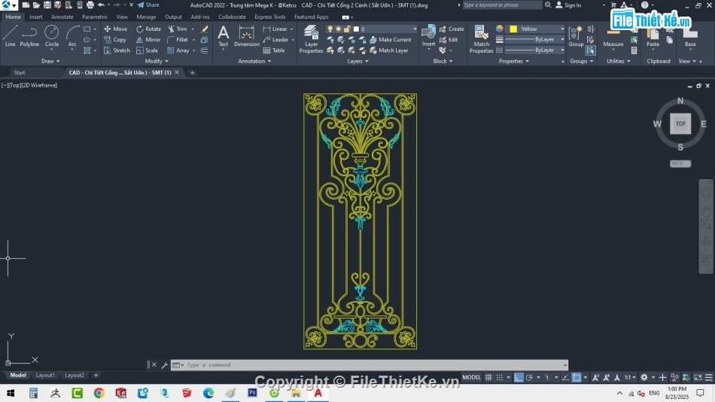This screenshot has width=715, height=402.
Task: Expand the Draw panel
Action: [50, 61]
